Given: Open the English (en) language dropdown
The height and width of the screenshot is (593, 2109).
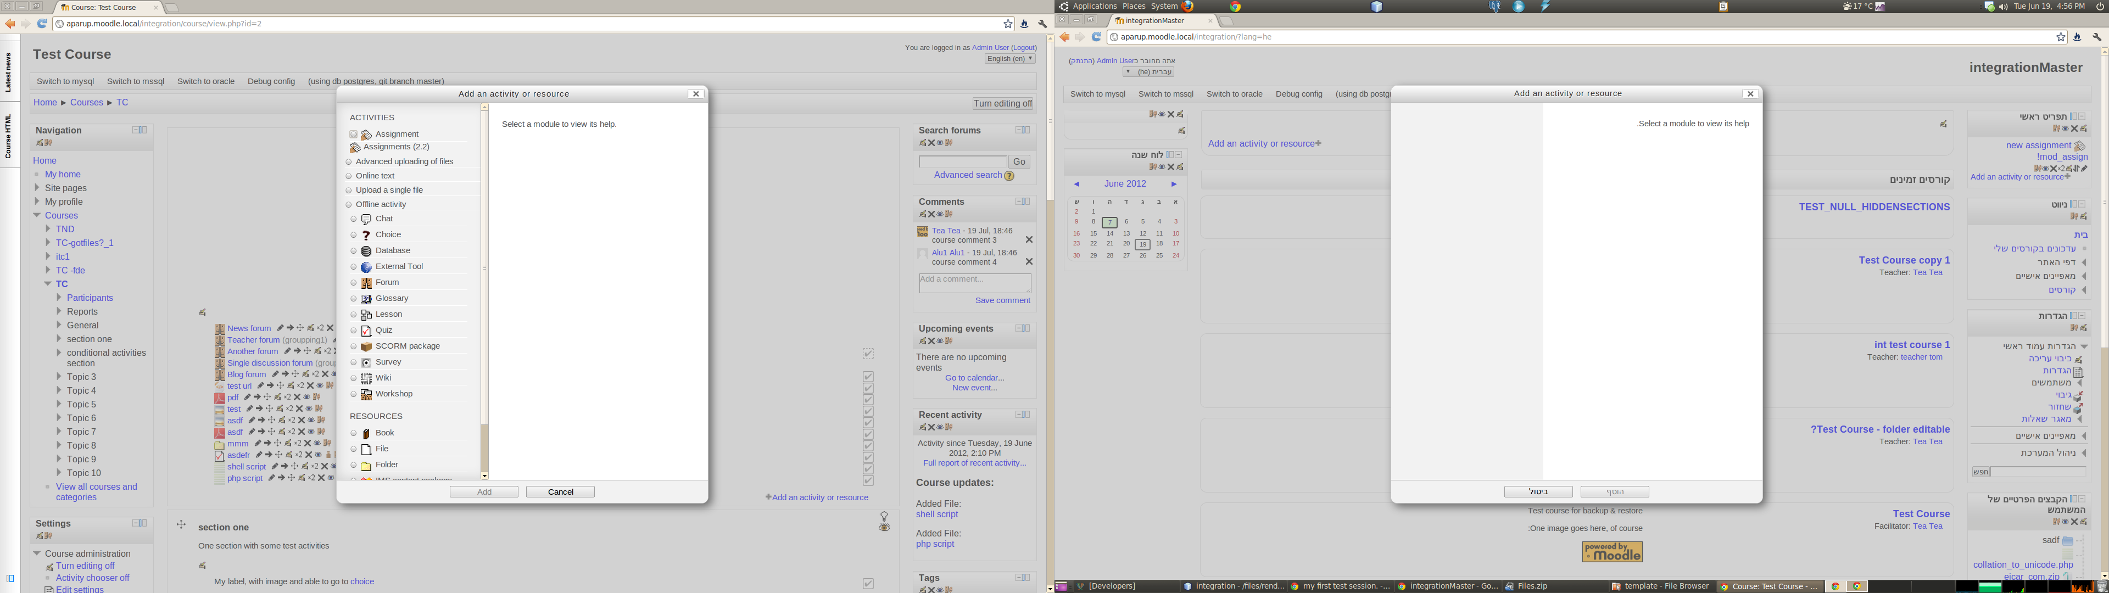Looking at the screenshot, I should 1011,59.
